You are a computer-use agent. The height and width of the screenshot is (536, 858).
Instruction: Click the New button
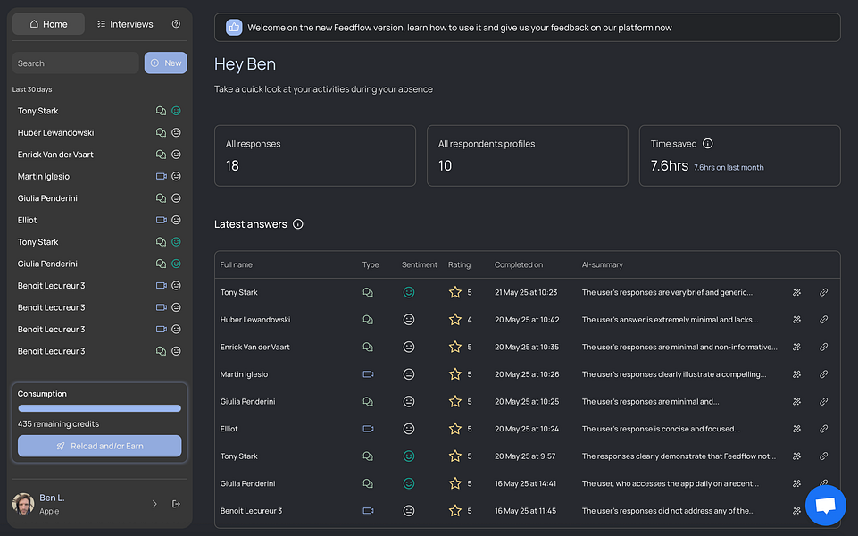click(165, 63)
